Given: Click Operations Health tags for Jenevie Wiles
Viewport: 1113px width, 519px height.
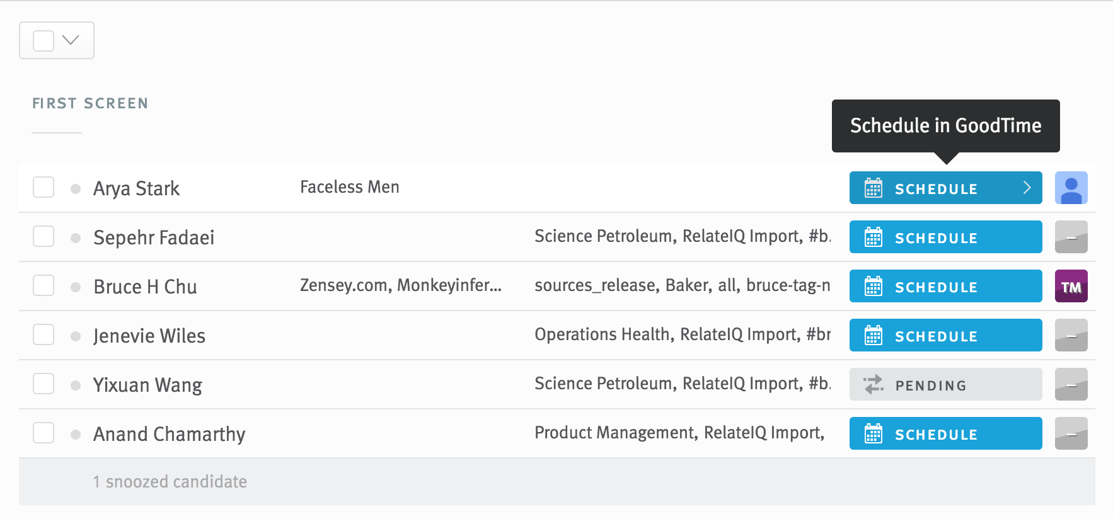Looking at the screenshot, I should pyautogui.click(x=683, y=334).
